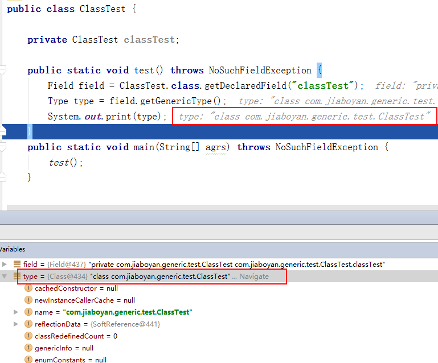Click the editor horizontal scrollbar
Image resolution: width=438 pixels, height=363 pixels.
[222, 208]
